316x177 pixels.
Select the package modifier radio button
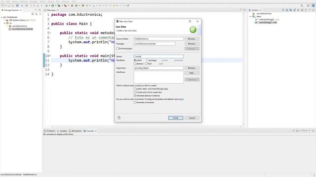(147, 60)
